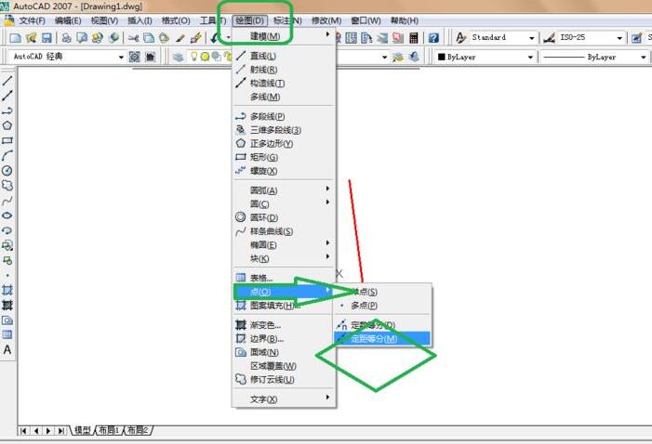Select Gradient tool in Draw toolbar
This screenshot has width=652, height=444.
pos(7,306)
